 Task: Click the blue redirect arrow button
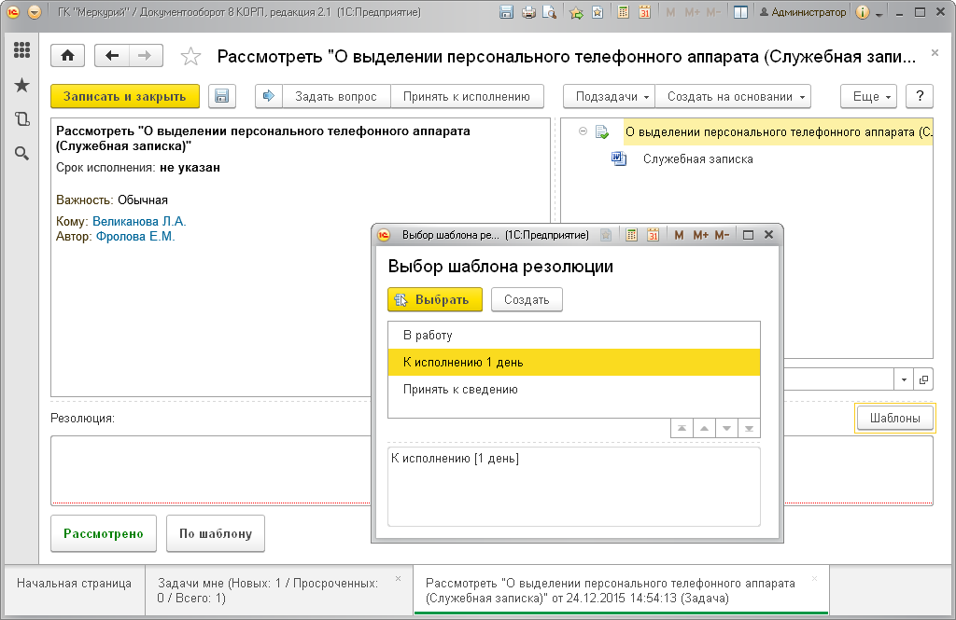click(269, 96)
